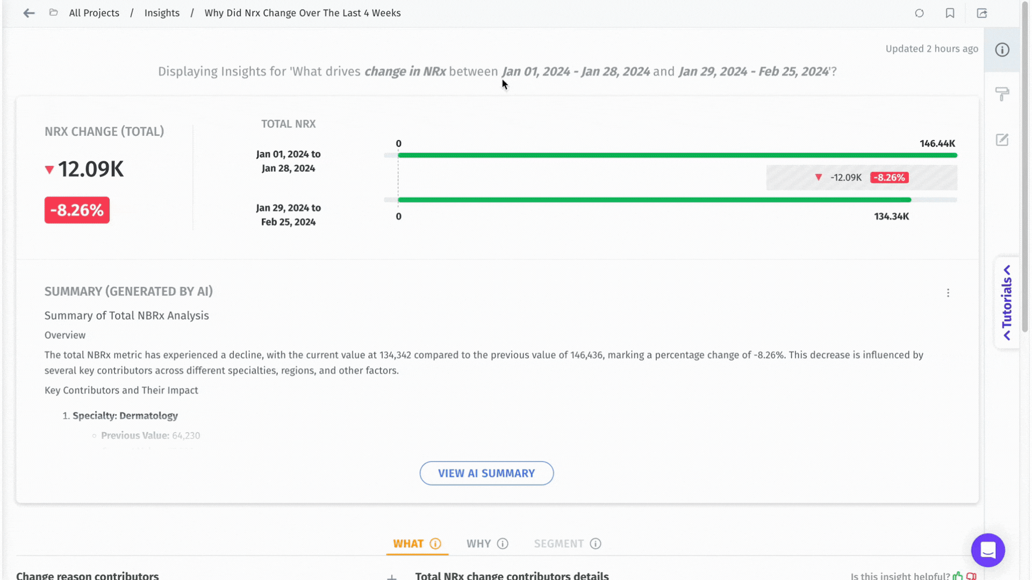
Task: Click the VIEW AI SUMMARY button
Action: point(486,473)
